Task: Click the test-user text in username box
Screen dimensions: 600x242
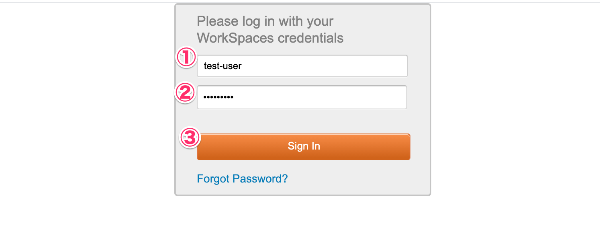Action: click(222, 66)
